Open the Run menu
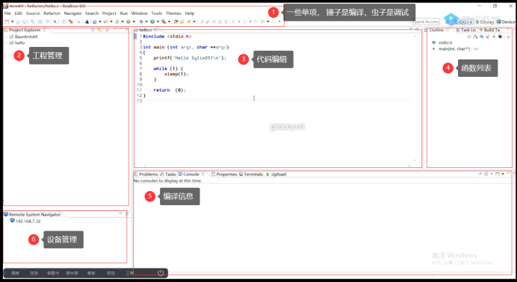517x282 pixels. pos(123,13)
